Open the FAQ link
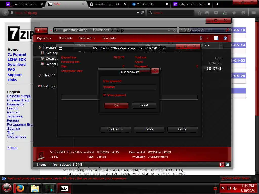 click(x=11, y=70)
